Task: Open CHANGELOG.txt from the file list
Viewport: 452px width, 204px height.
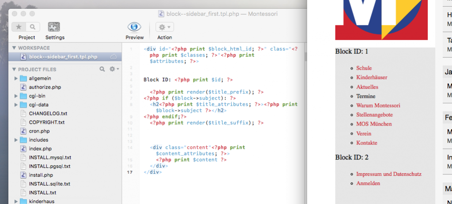Action: (48, 113)
